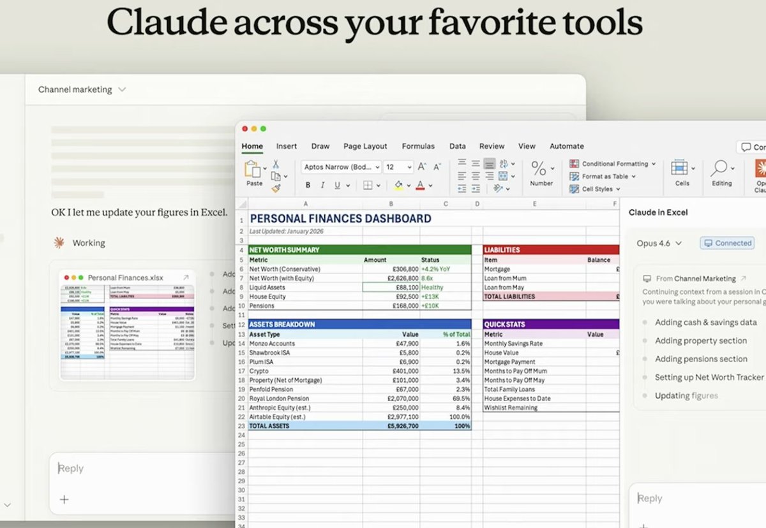Toggle Underline formatting
Image resolution: width=766 pixels, height=528 pixels.
(x=337, y=186)
